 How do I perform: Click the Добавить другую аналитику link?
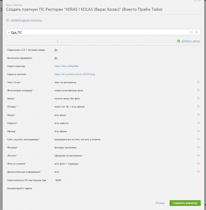(27, 20)
